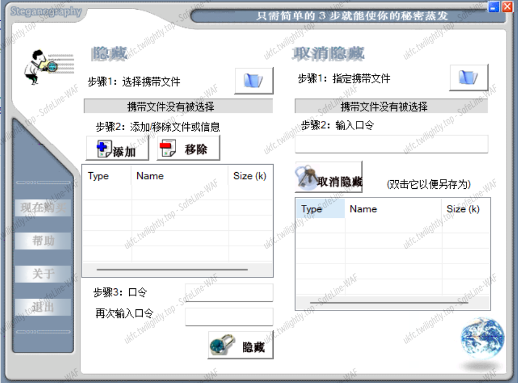Open 帮助 (Help) from sidebar
The width and height of the screenshot is (518, 383).
(x=44, y=240)
